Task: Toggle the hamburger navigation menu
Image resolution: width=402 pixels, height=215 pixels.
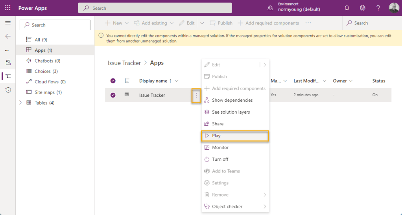Action: pyautogui.click(x=8, y=23)
